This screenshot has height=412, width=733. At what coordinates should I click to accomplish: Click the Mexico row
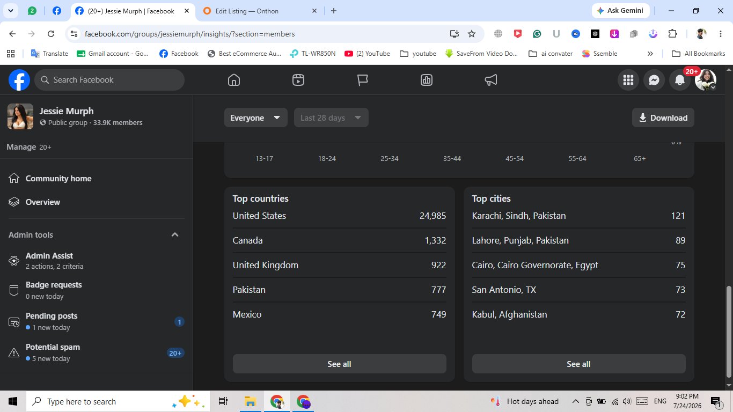(339, 314)
